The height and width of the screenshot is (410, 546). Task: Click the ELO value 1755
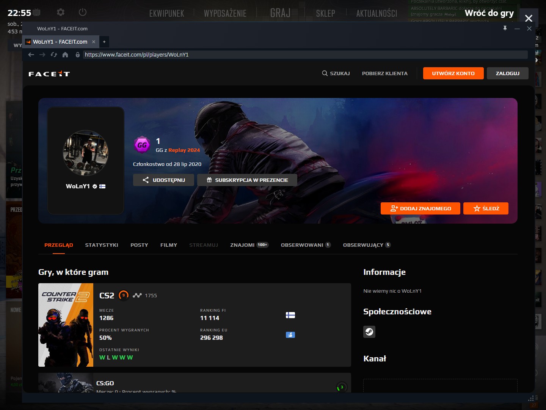151,295
